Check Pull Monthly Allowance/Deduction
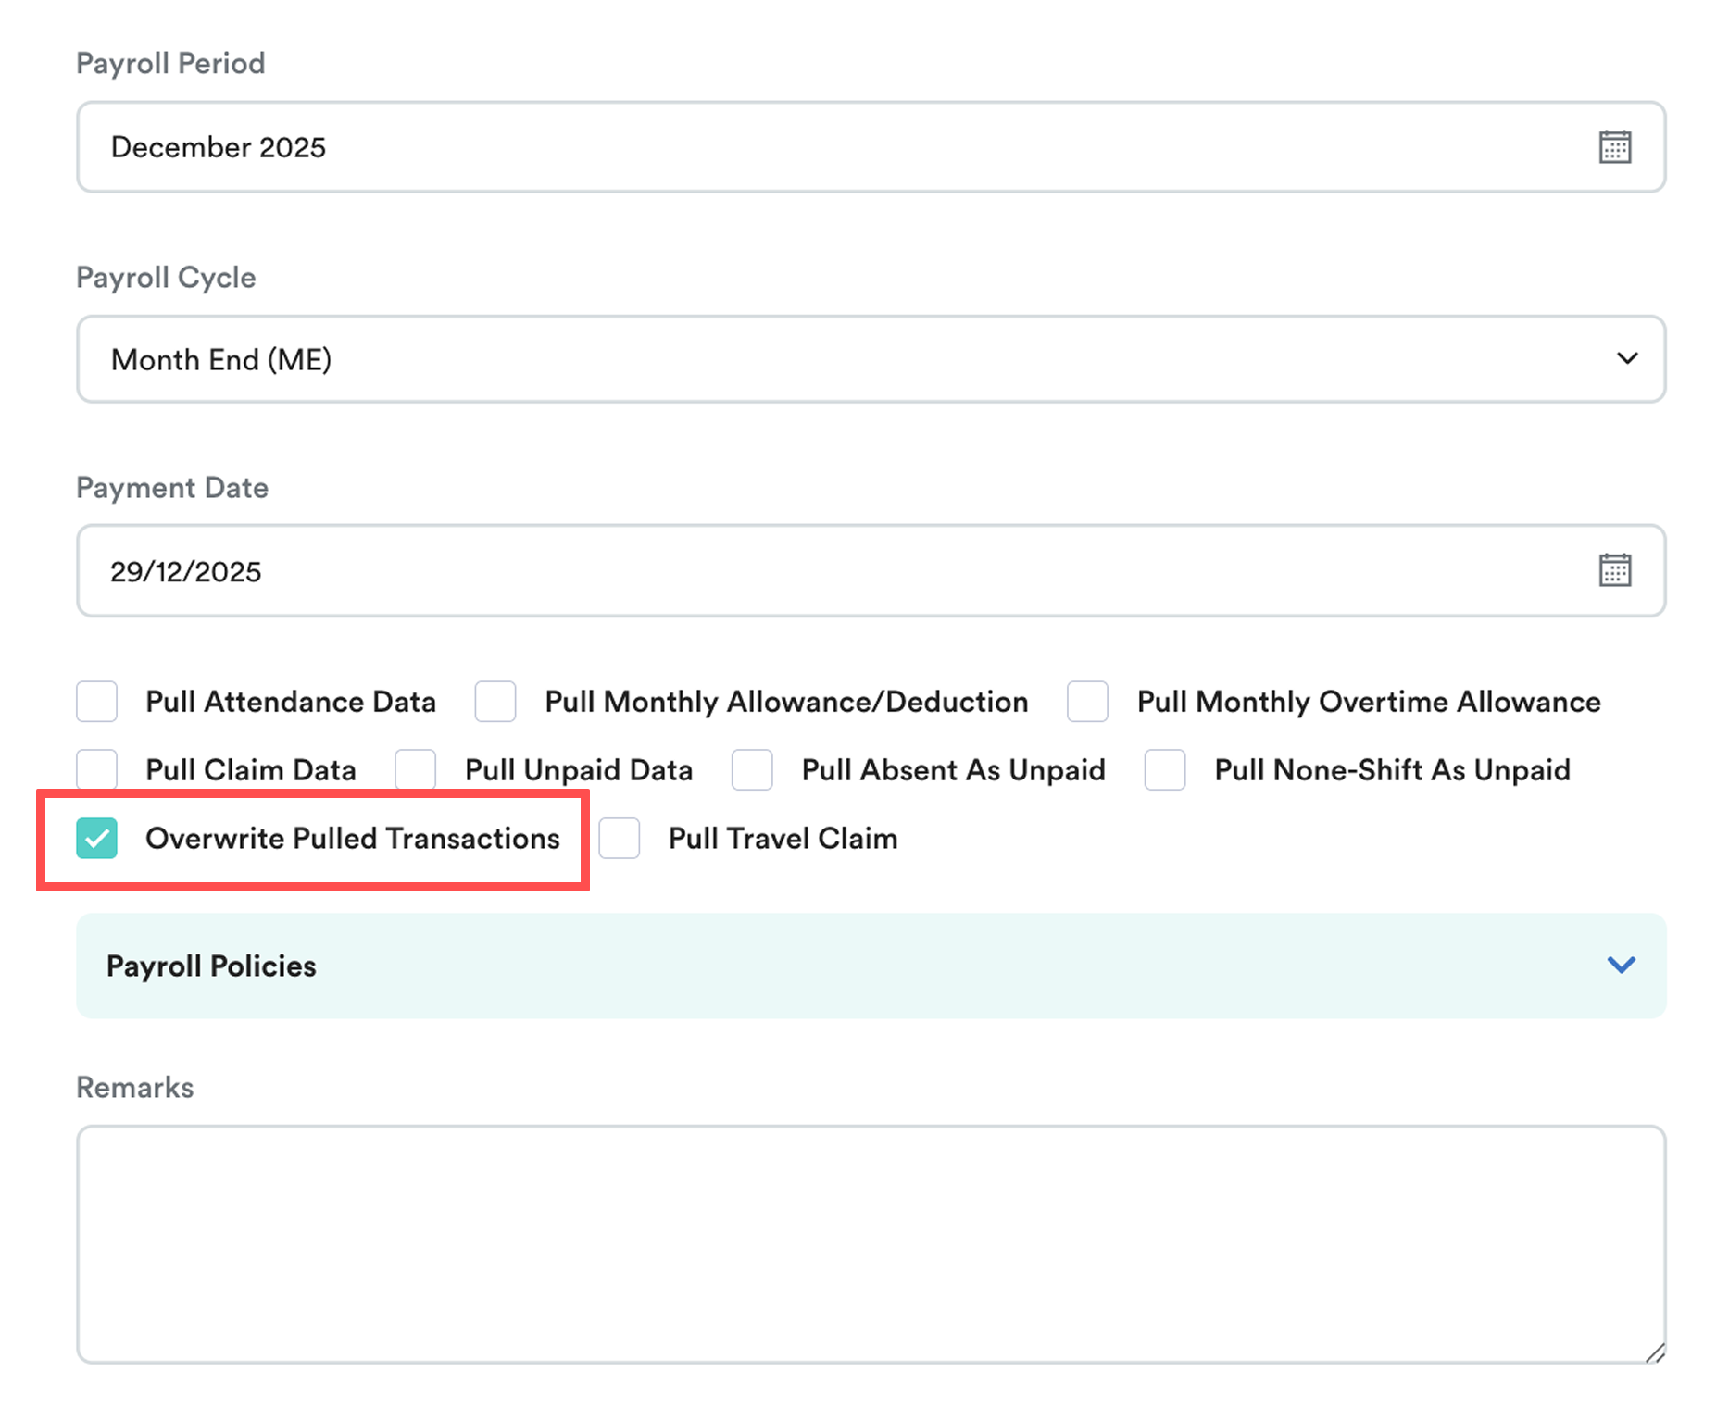This screenshot has height=1421, width=1729. [x=495, y=702]
